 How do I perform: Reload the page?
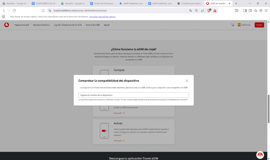15,11
